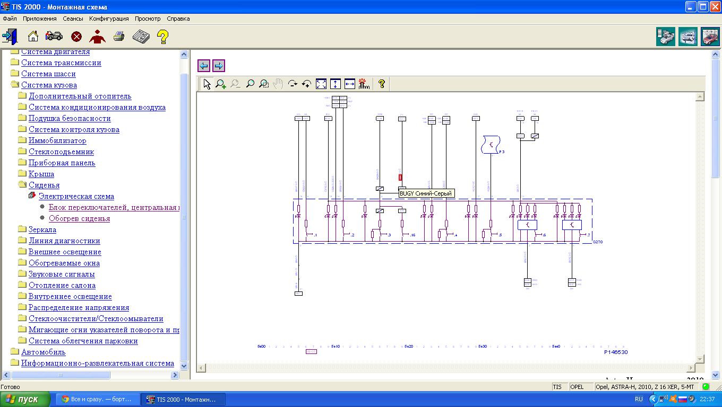Screen dimensions: 722x407
Task: Click the diagram vertical scroll-up arrow
Action: [x=700, y=96]
